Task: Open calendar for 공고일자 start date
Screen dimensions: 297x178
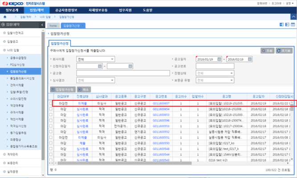Action: [x=219, y=59]
